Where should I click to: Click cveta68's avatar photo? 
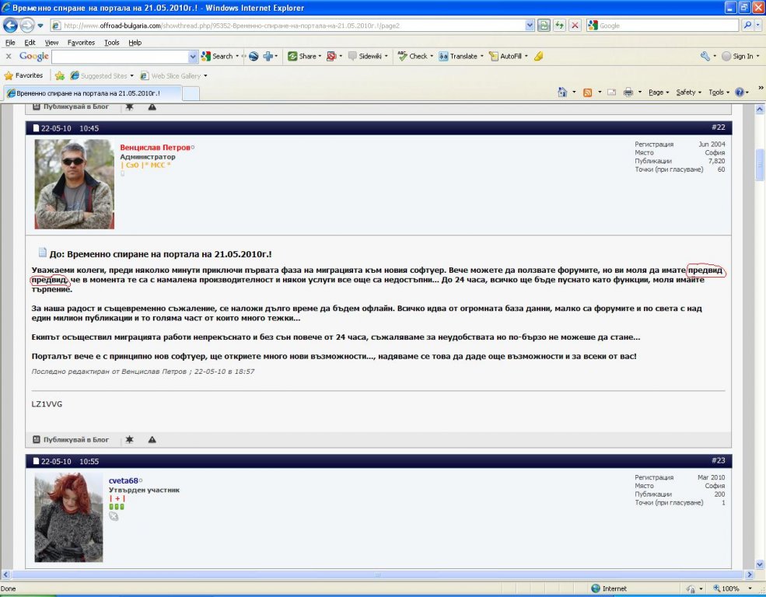tap(69, 518)
